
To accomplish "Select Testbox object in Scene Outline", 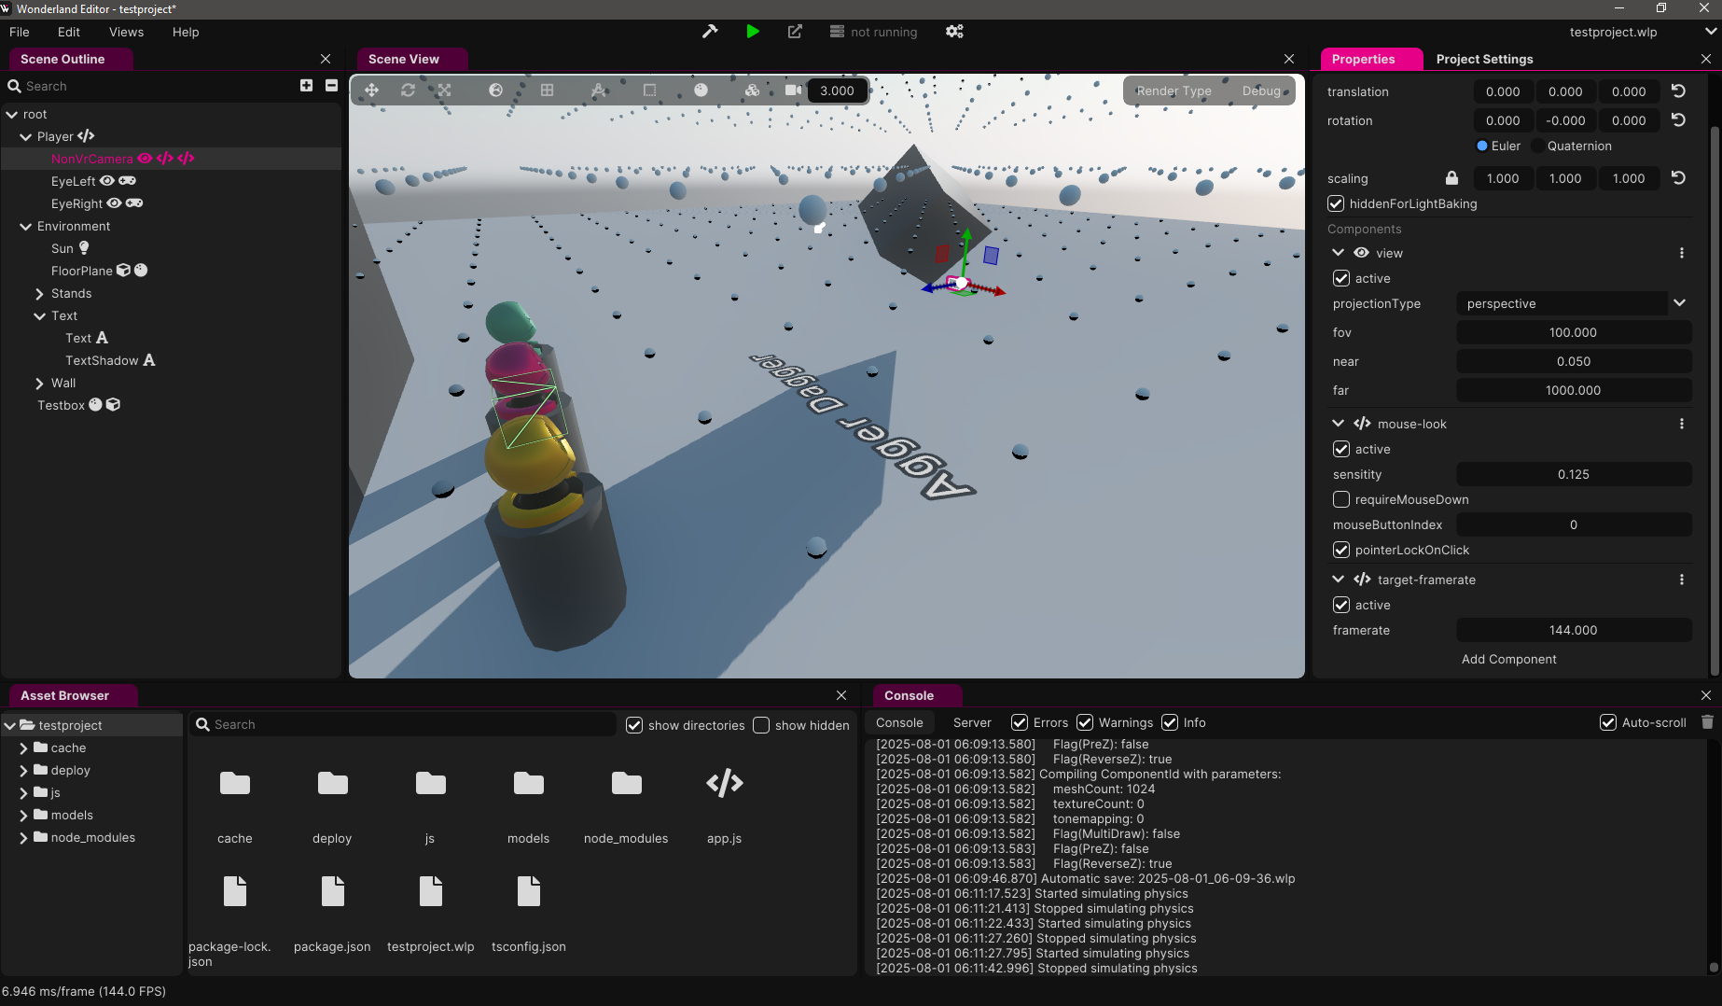I will tap(61, 405).
